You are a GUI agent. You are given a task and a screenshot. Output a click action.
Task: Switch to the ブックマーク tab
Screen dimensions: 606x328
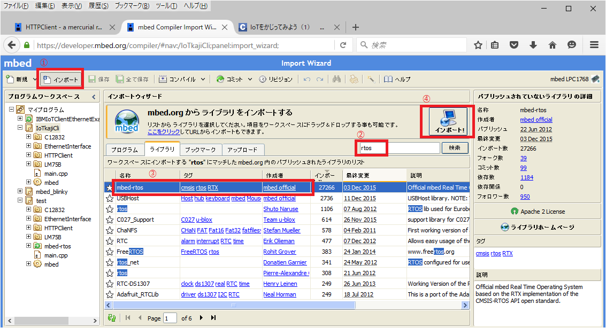(x=200, y=150)
